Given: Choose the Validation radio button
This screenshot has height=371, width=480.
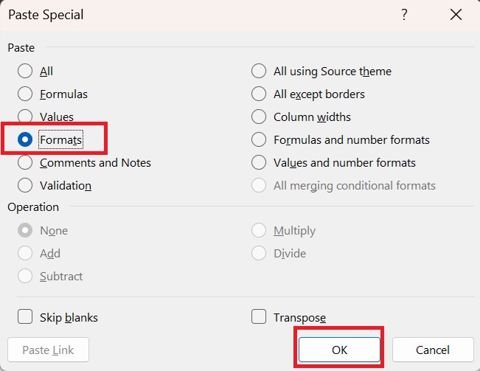Looking at the screenshot, I should click(x=26, y=185).
